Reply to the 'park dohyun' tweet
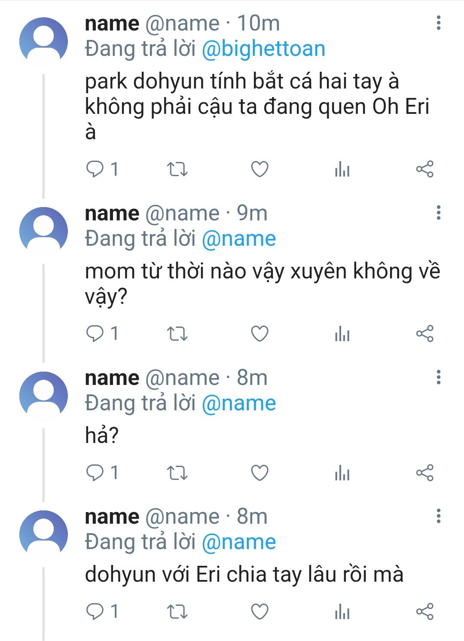This screenshot has height=641, width=464. click(95, 169)
